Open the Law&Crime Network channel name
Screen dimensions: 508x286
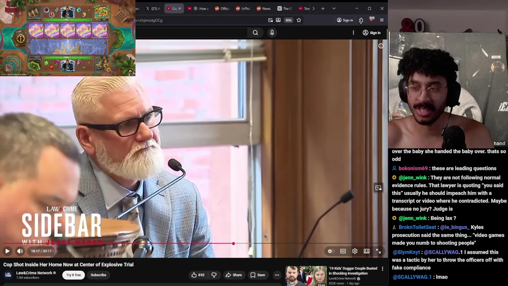(x=34, y=273)
